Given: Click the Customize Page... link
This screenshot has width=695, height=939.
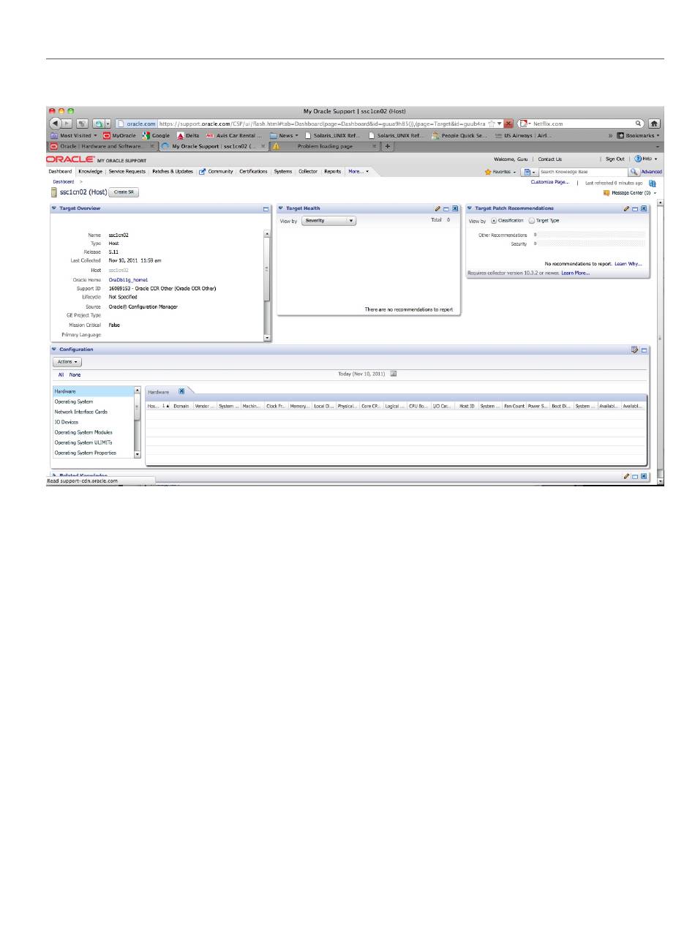Looking at the screenshot, I should click(x=549, y=182).
